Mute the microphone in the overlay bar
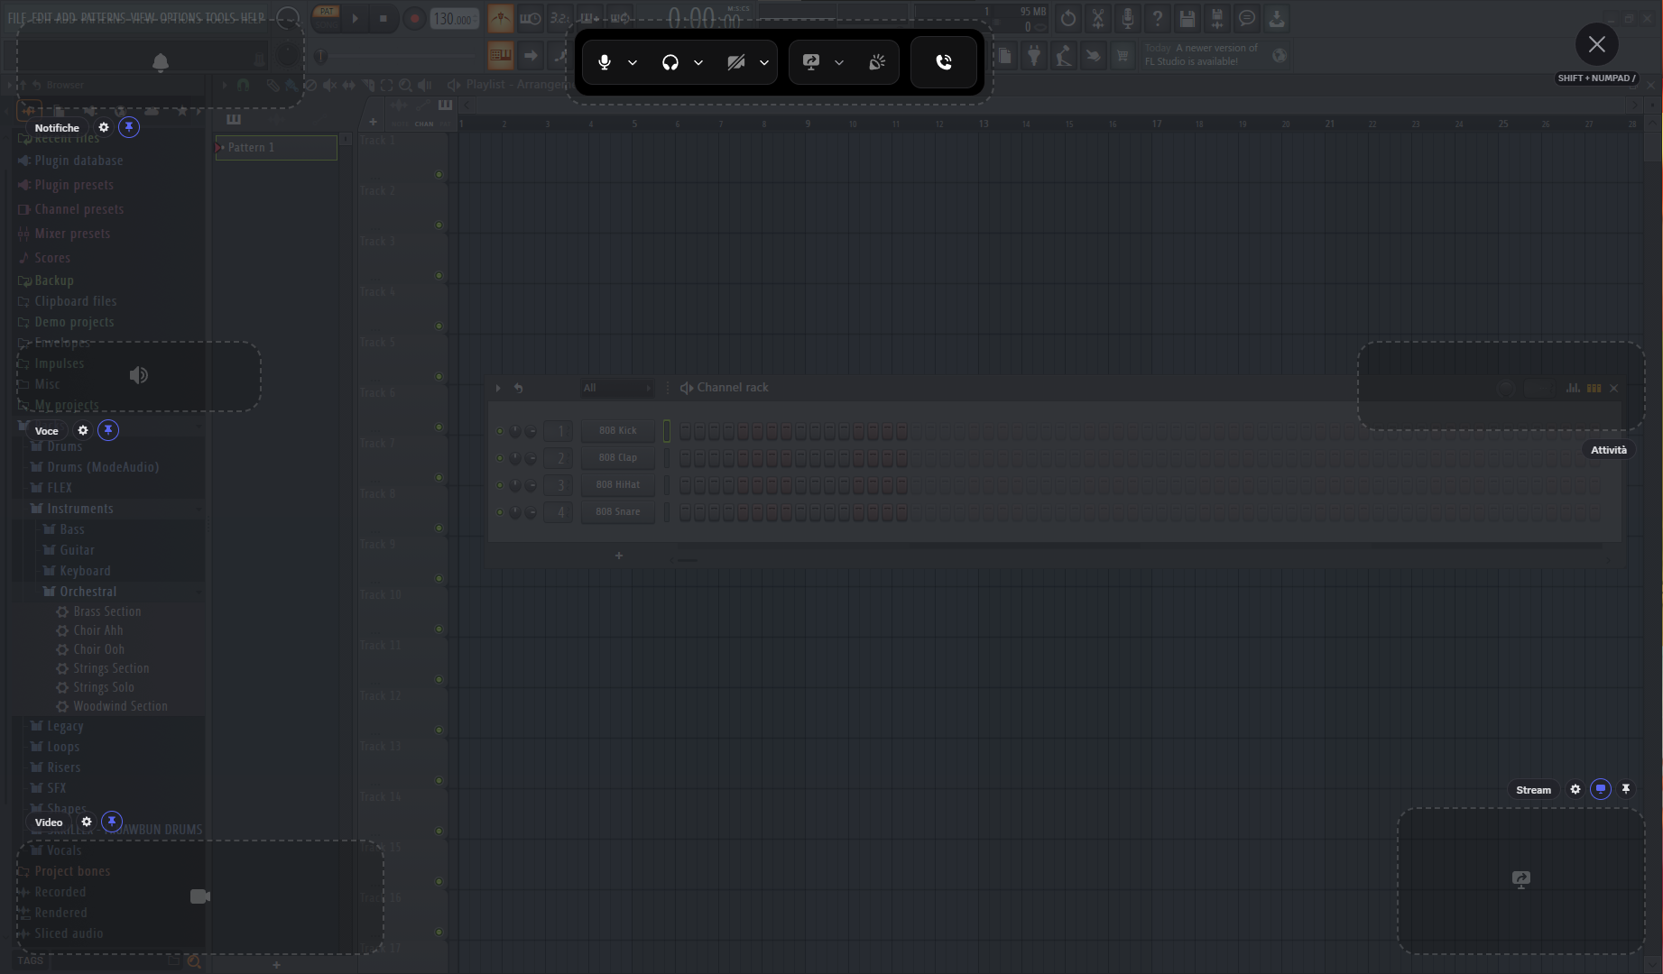This screenshot has width=1663, height=974. (x=605, y=62)
